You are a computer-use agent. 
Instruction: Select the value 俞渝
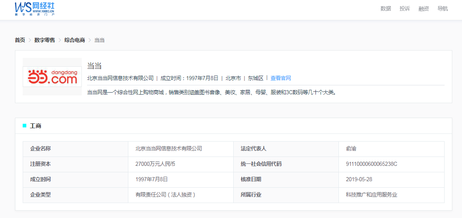351,148
